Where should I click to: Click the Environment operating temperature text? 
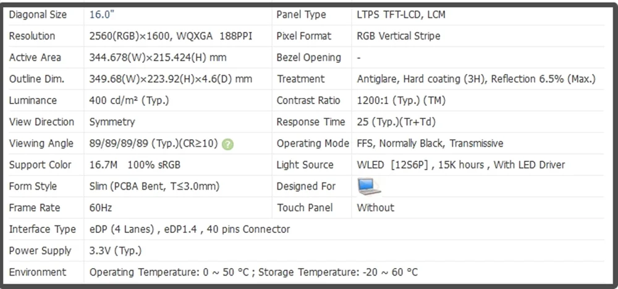click(169, 272)
